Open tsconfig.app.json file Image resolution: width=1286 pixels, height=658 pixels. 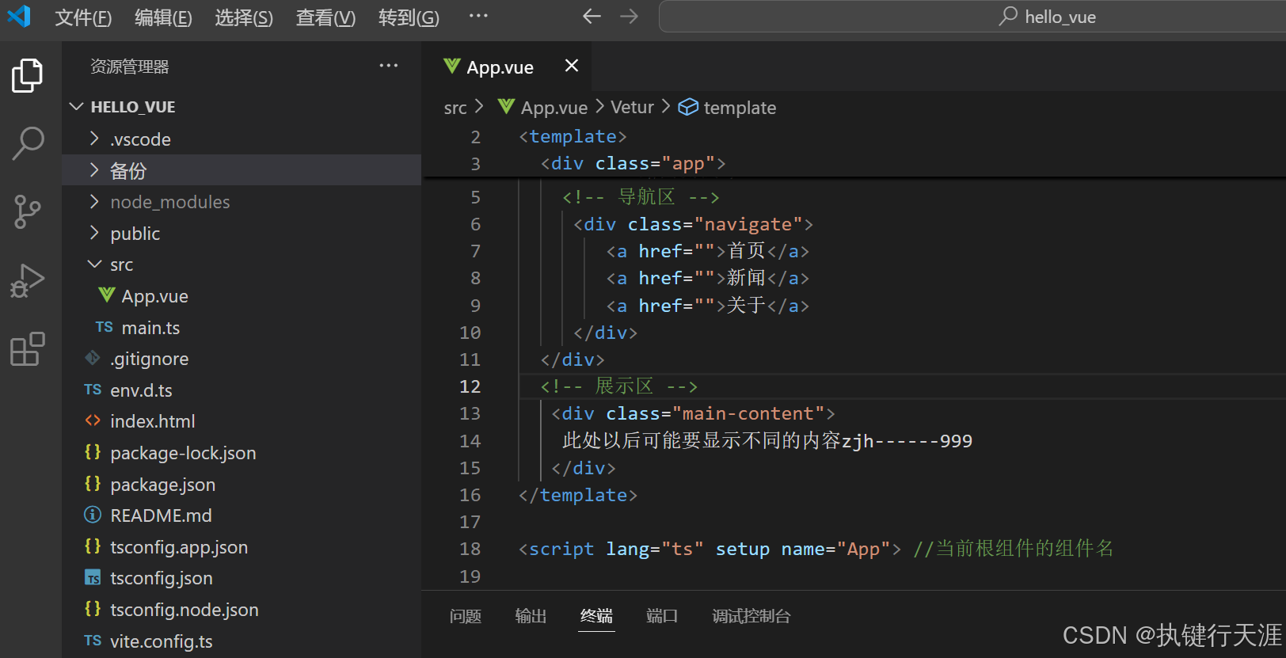[x=242, y=547]
